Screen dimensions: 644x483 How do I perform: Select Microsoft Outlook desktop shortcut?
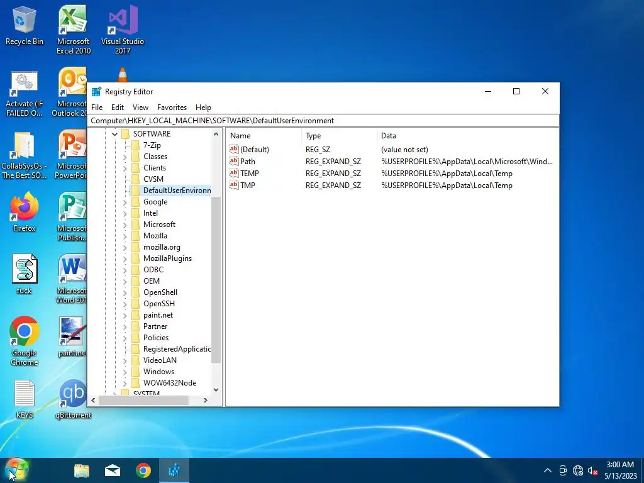70,92
